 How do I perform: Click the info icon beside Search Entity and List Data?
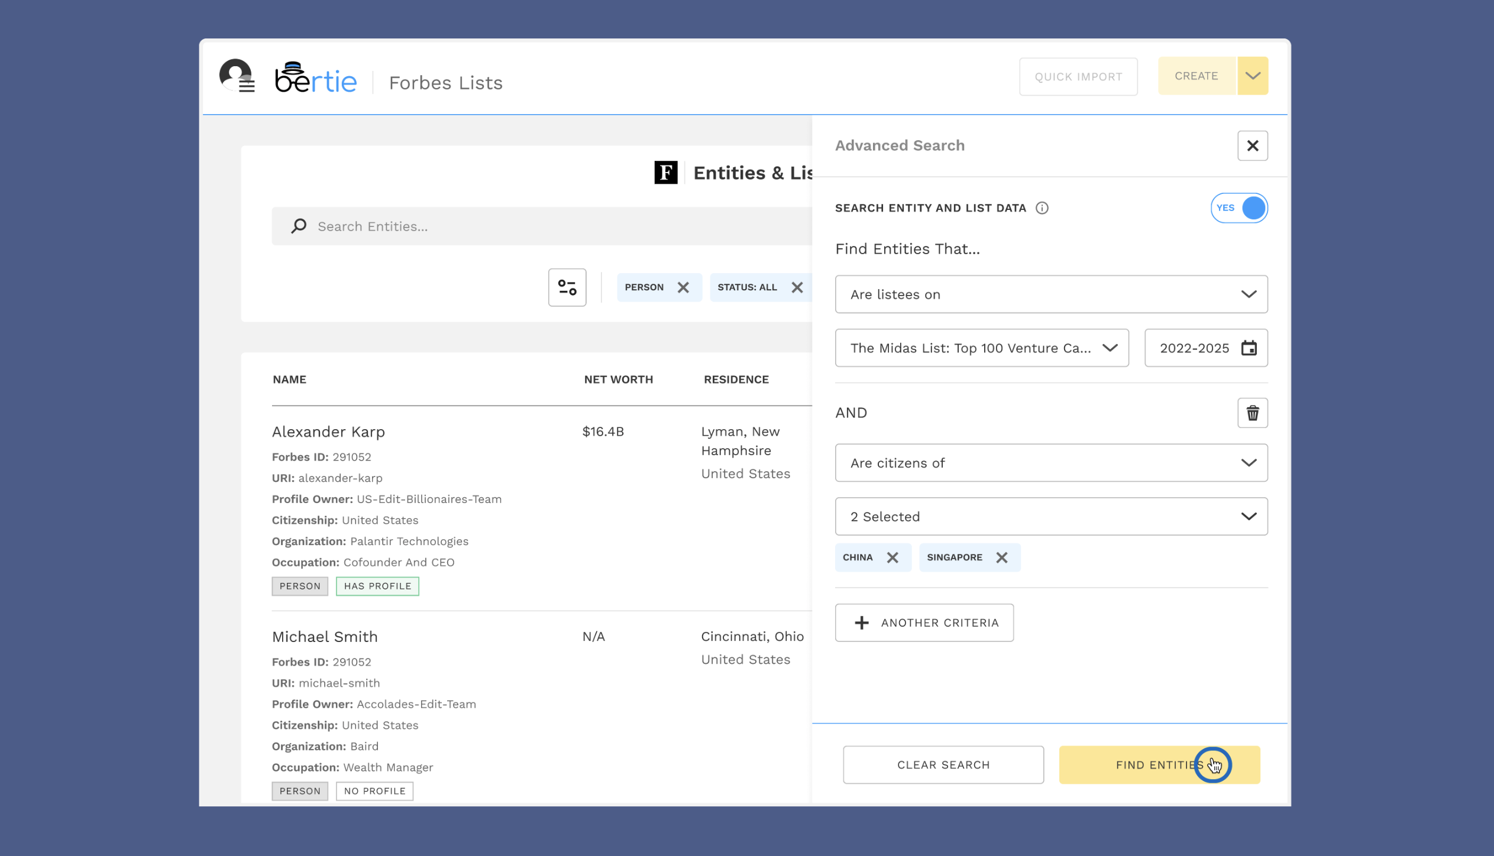click(1043, 207)
